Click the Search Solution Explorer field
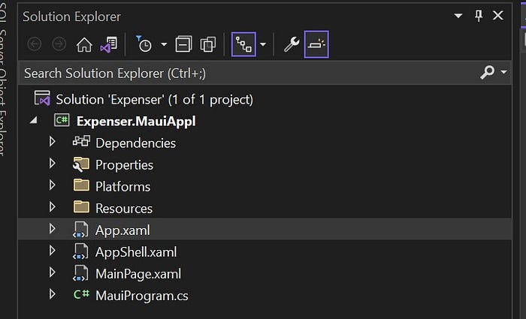Viewport: 526px width, 319px height. click(250, 73)
